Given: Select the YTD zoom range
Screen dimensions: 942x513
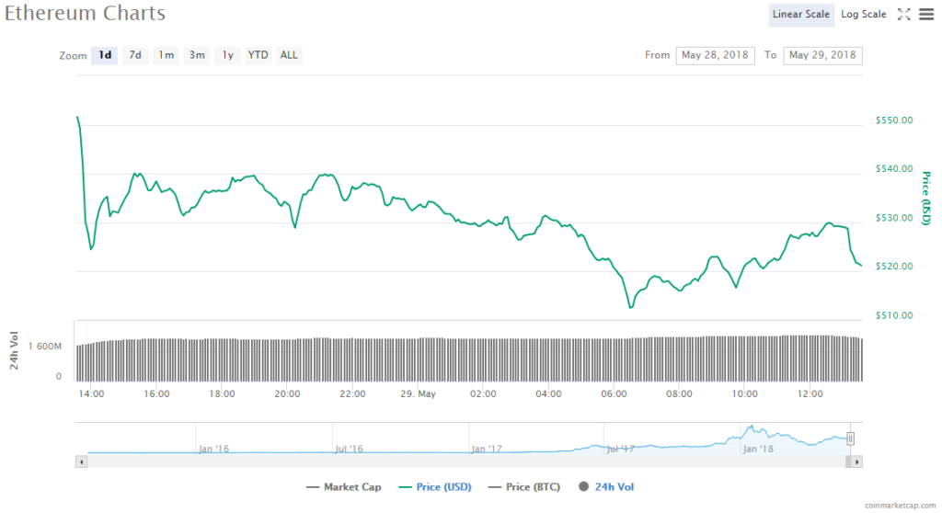Looking at the screenshot, I should coord(258,55).
